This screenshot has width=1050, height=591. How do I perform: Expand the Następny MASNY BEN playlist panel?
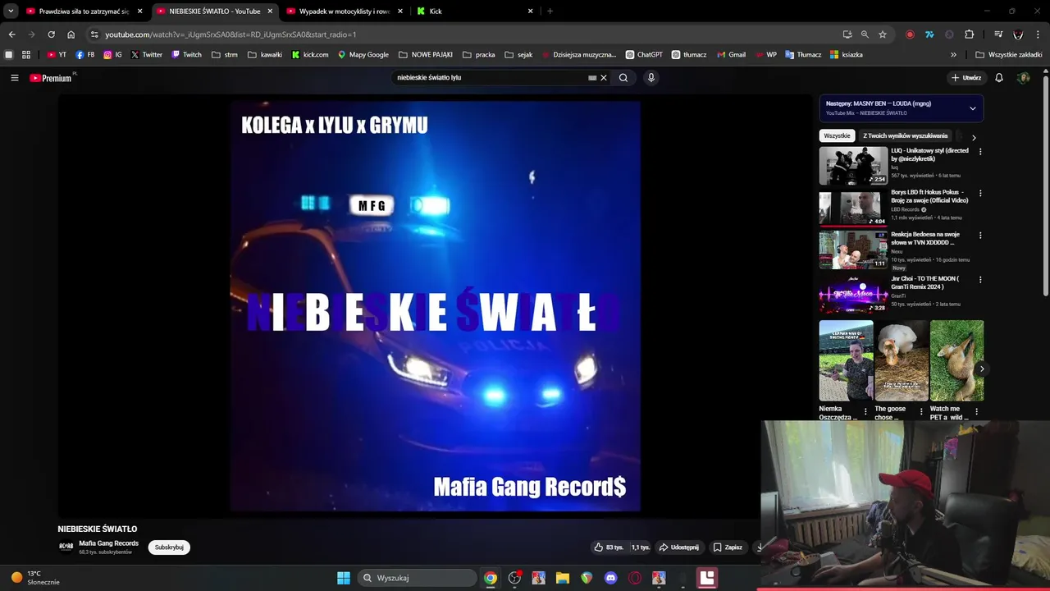click(x=973, y=108)
